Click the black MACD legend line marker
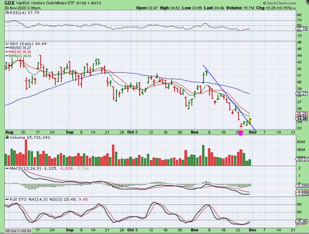The height and width of the screenshot is (234, 309). coord(7,169)
